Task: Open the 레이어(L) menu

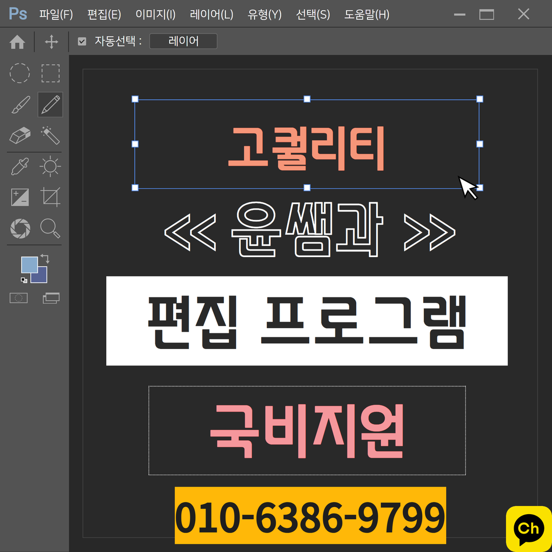Action: (x=212, y=14)
